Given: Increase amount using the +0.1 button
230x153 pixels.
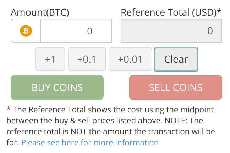Looking at the screenshot, I should point(87,59).
